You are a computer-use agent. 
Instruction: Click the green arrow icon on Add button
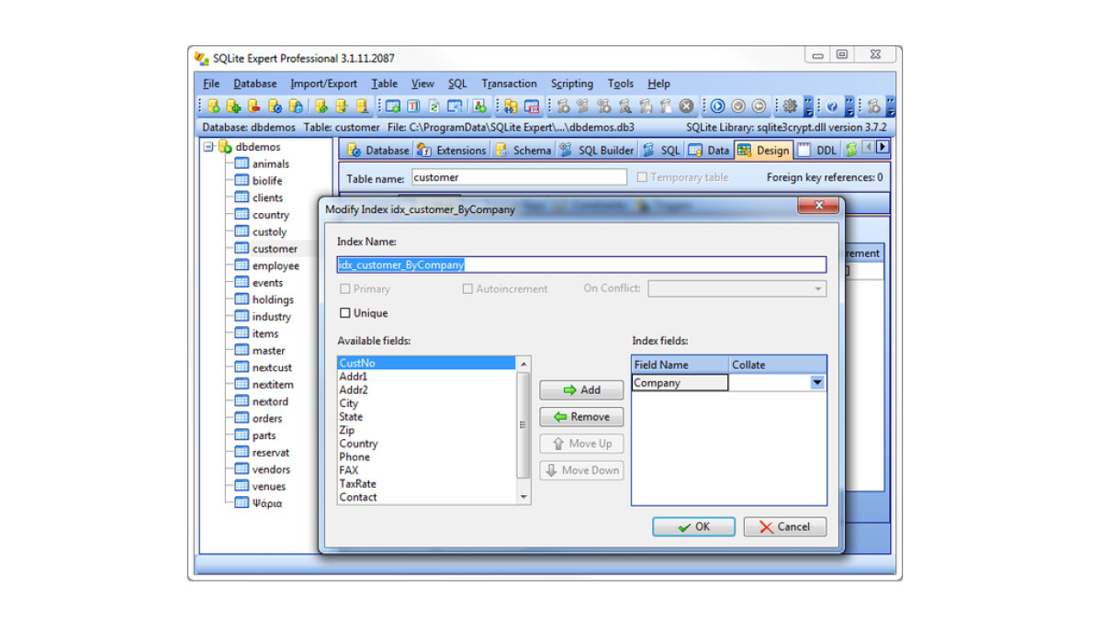[569, 390]
